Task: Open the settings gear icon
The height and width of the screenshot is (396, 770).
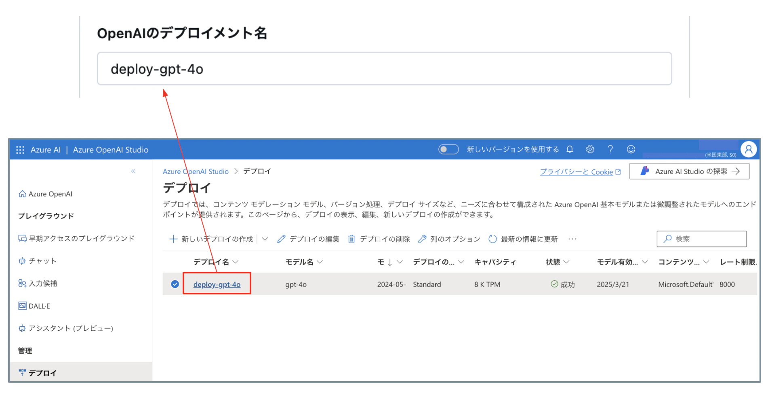Action: 590,150
